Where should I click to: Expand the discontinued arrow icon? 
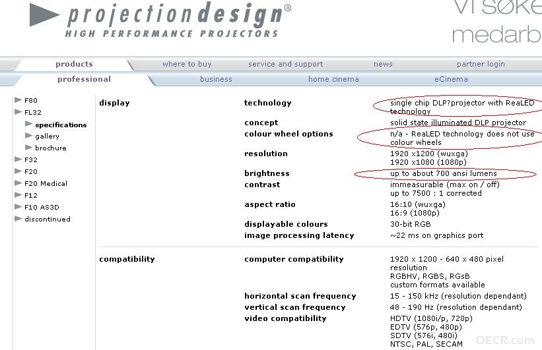click(x=18, y=218)
